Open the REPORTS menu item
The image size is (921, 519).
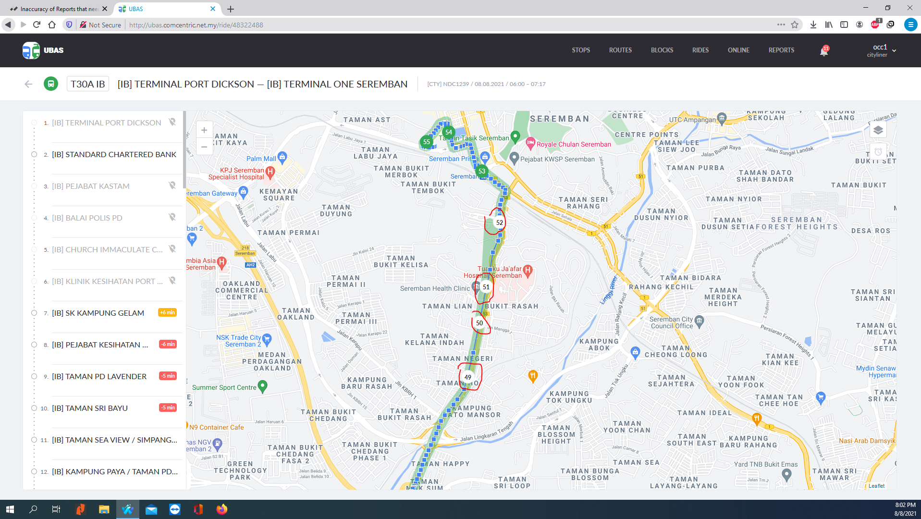tap(781, 50)
